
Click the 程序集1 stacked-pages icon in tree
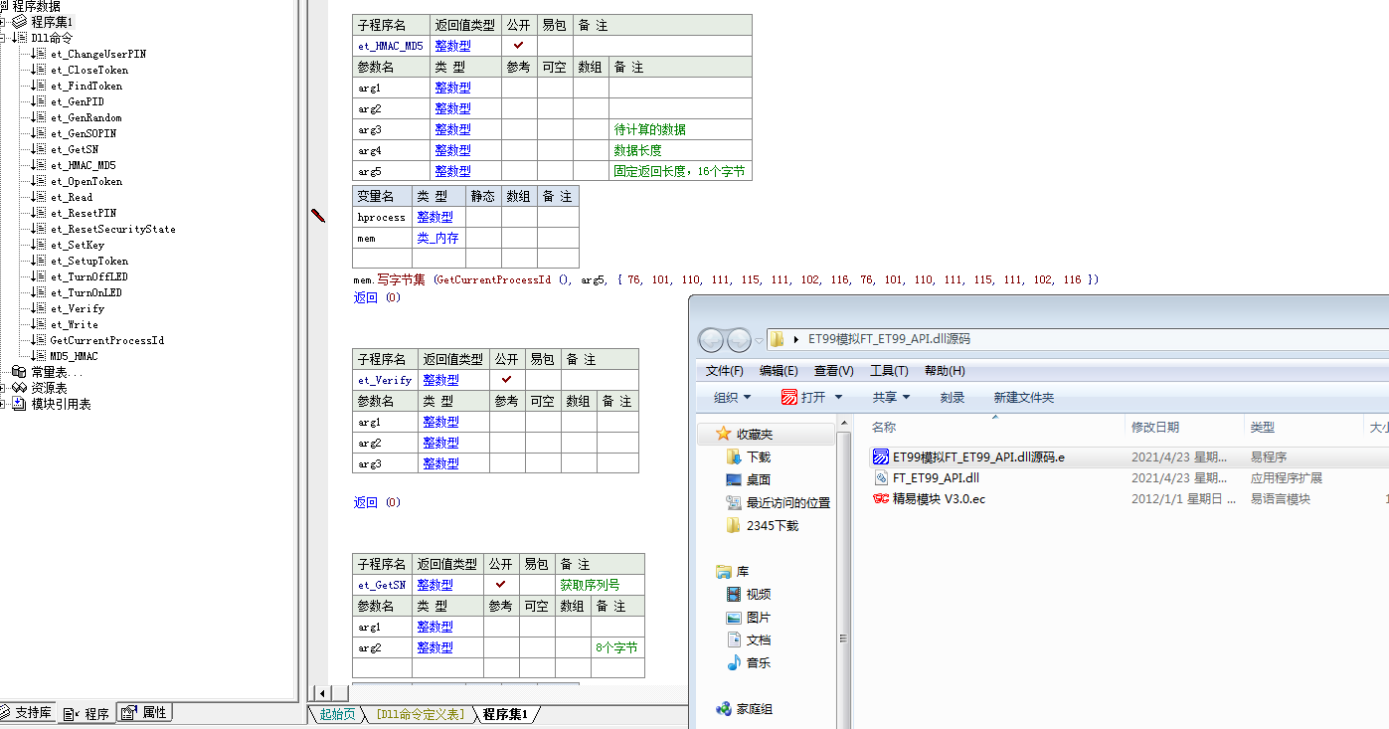[x=20, y=22]
